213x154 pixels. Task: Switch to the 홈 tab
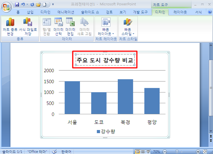click(x=18, y=12)
